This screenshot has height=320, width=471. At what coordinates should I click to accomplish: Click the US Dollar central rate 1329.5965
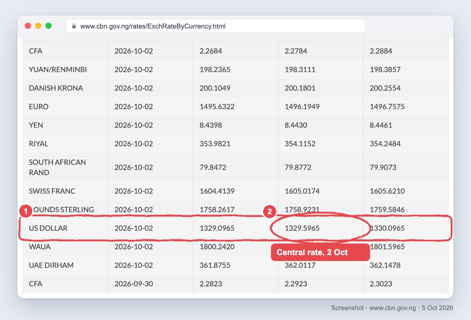point(302,228)
